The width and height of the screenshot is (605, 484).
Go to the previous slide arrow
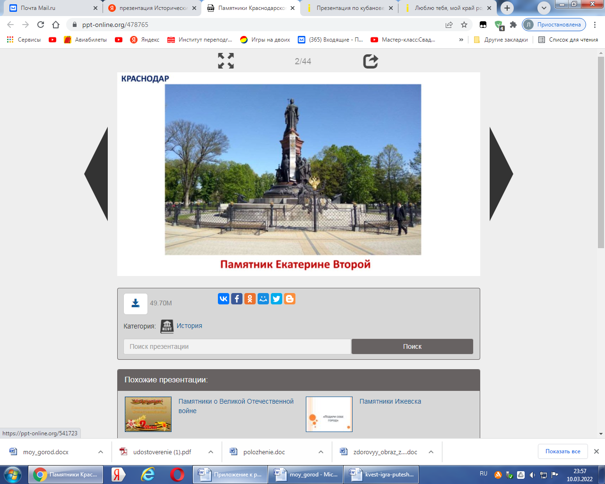click(97, 174)
